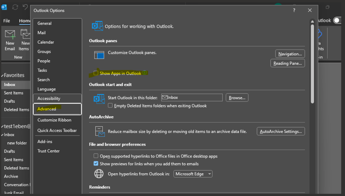Screen dimensions: 345x196
Task: Click the AutoArchive mailbox icon
Action: pos(100,131)
